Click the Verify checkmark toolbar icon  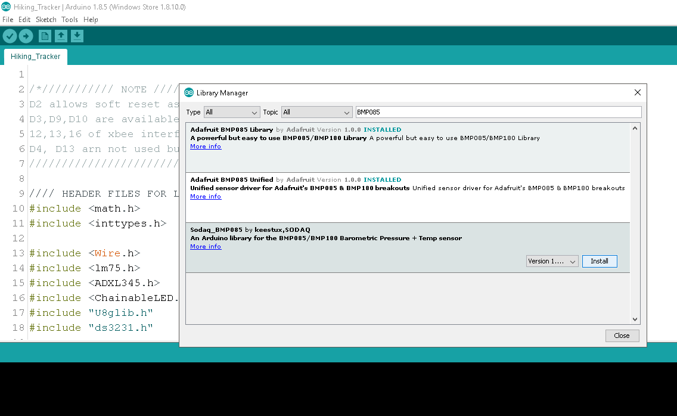(10, 36)
